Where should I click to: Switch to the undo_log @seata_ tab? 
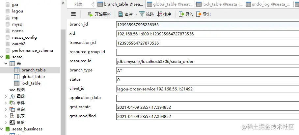tap(268, 4)
